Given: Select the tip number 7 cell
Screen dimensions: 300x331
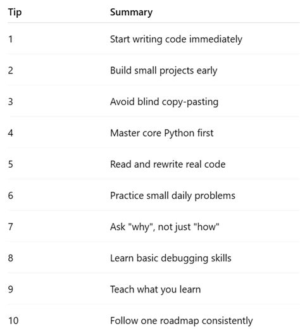Looking at the screenshot, I should [11, 227].
